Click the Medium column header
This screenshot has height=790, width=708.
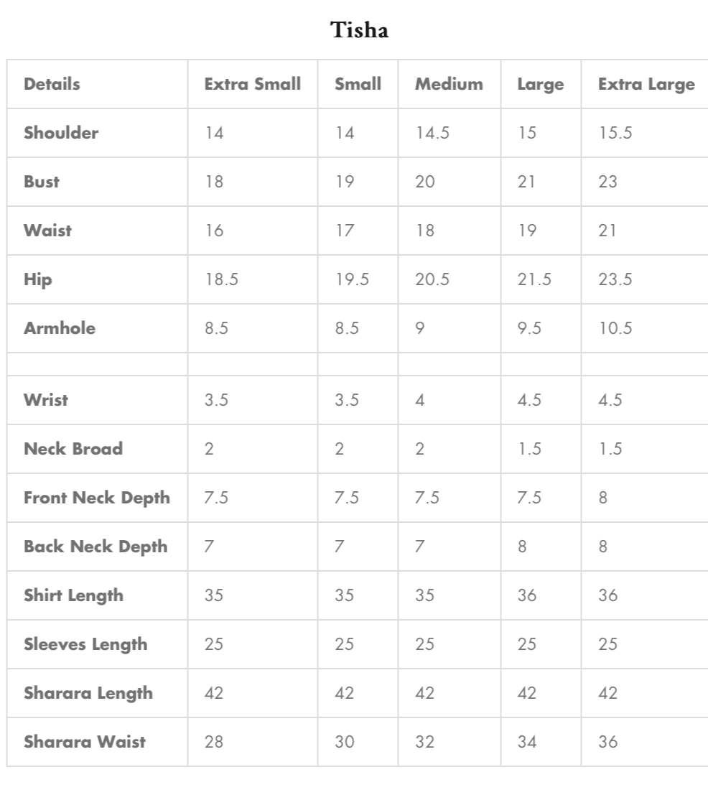coord(449,84)
